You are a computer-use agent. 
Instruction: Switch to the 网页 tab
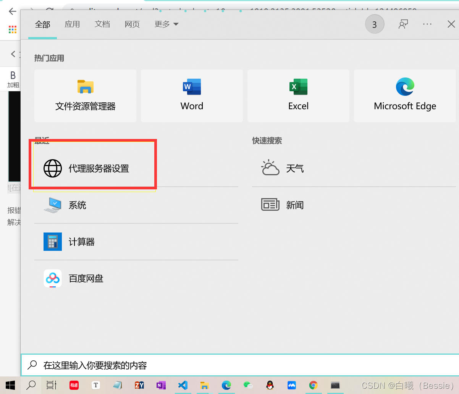coord(132,24)
